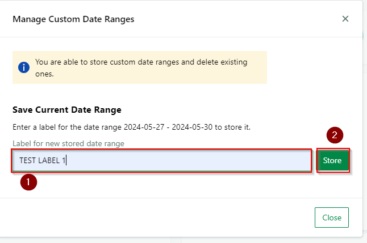Click the Manage Custom Date Ranges title

[73, 19]
